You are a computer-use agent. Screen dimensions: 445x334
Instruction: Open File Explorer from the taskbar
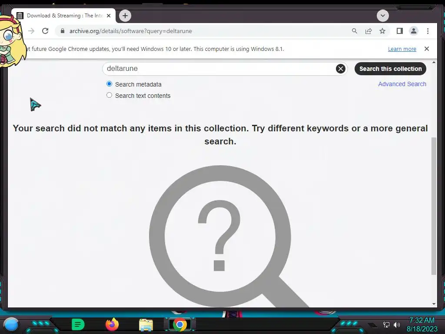146,325
